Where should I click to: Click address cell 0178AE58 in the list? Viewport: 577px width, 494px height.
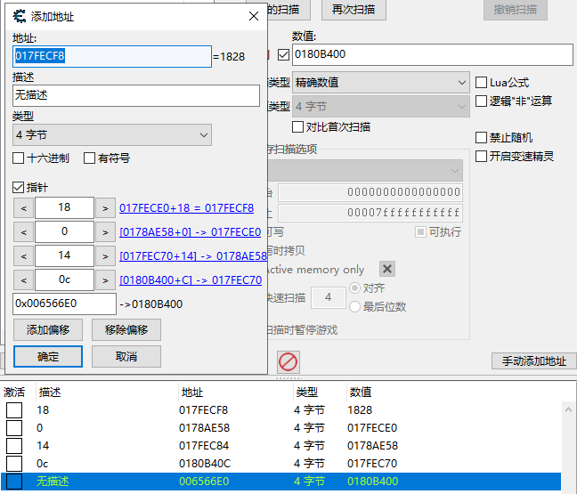point(204,428)
